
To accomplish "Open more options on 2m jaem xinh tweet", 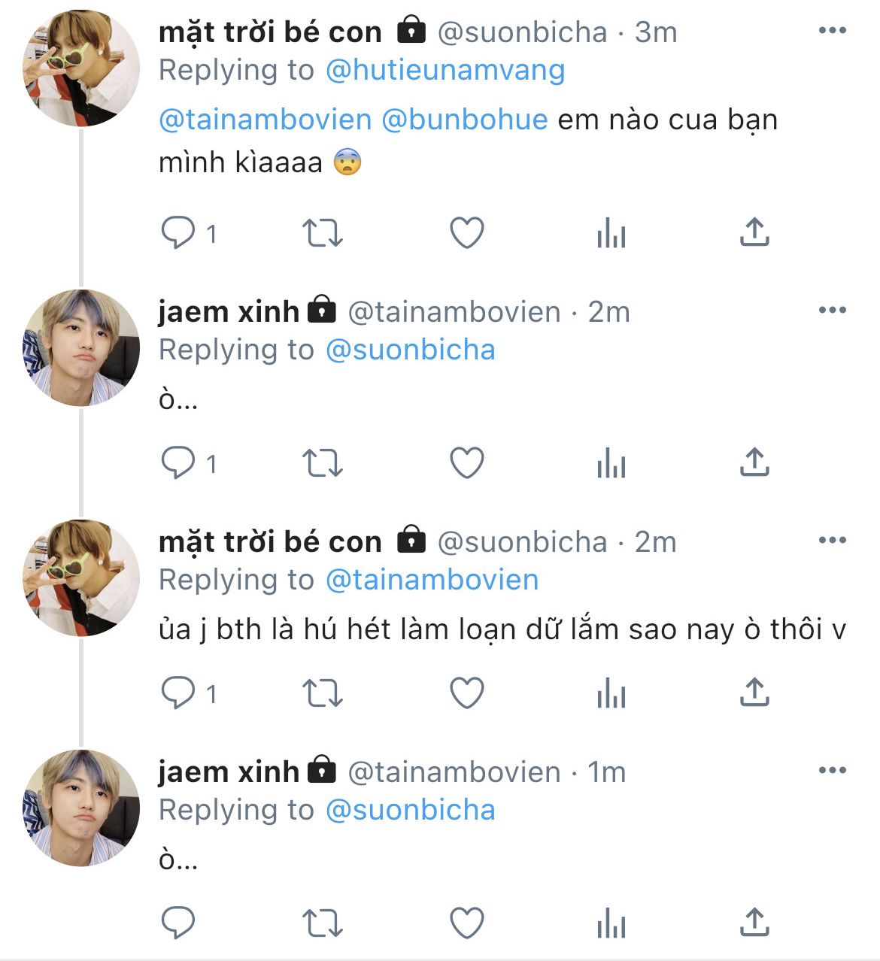I will 832,311.
